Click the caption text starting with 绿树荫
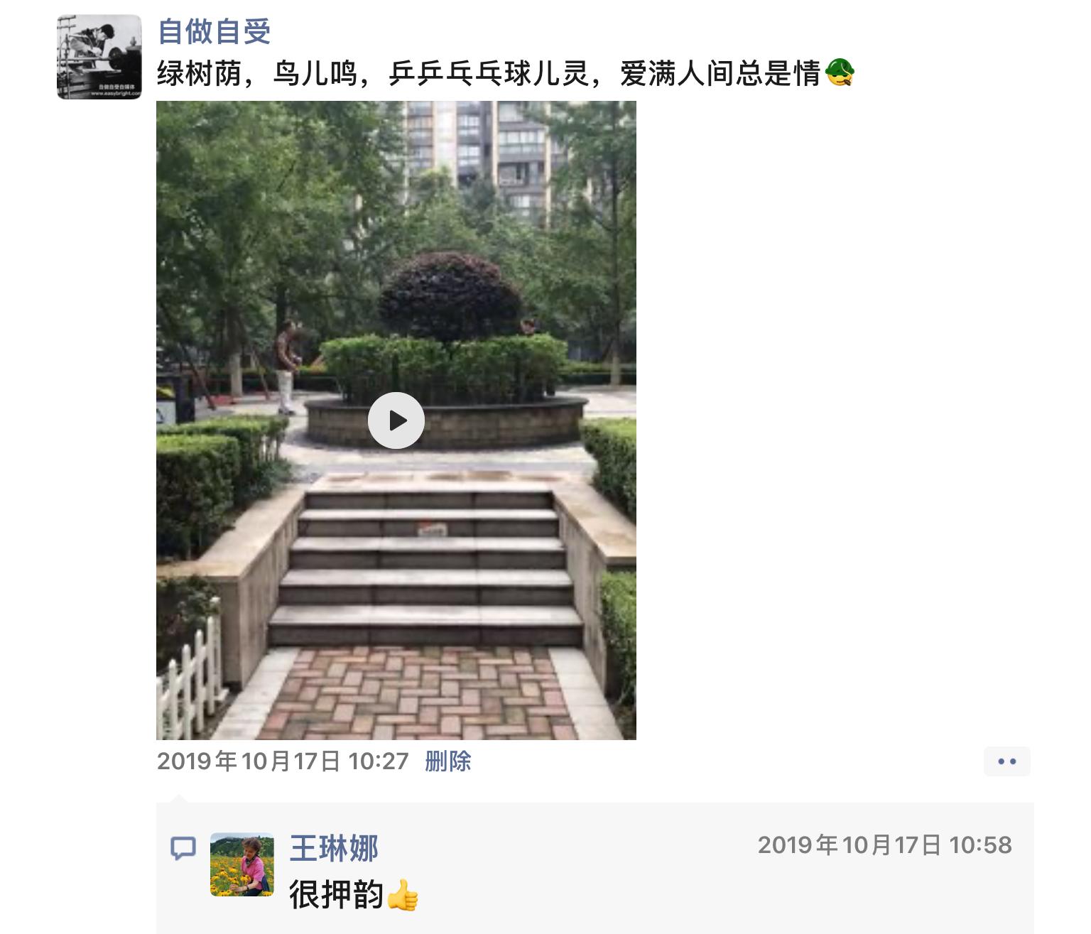Image resolution: width=1091 pixels, height=934 pixels. coord(489,73)
